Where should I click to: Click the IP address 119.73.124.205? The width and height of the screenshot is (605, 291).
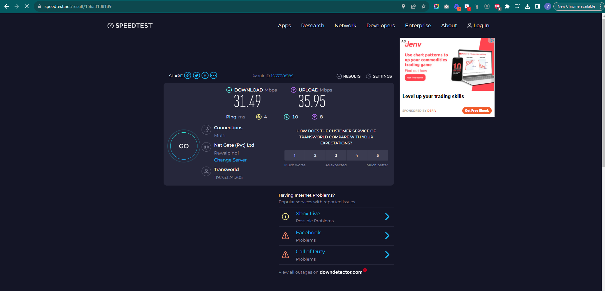[228, 177]
